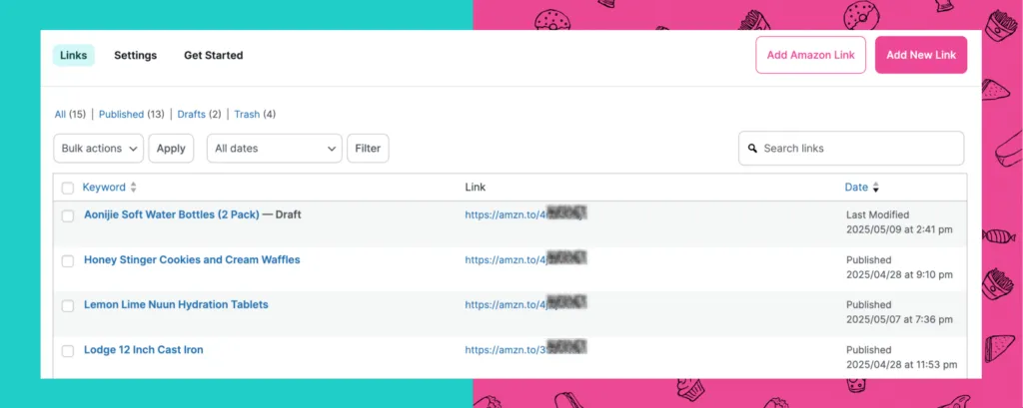
Task: Click the amzn.to URL for Honey Stinger row
Action: 525,259
